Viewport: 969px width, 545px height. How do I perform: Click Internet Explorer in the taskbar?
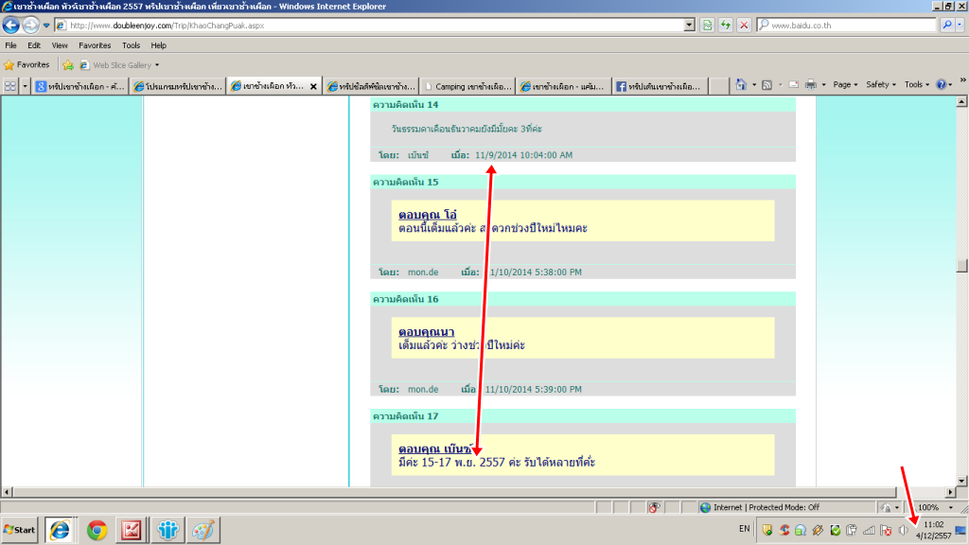tap(60, 530)
